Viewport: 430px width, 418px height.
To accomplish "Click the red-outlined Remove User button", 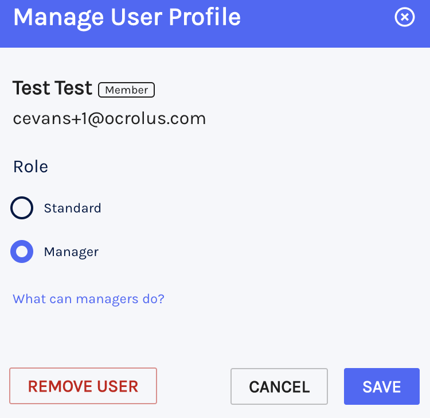I will (x=83, y=386).
